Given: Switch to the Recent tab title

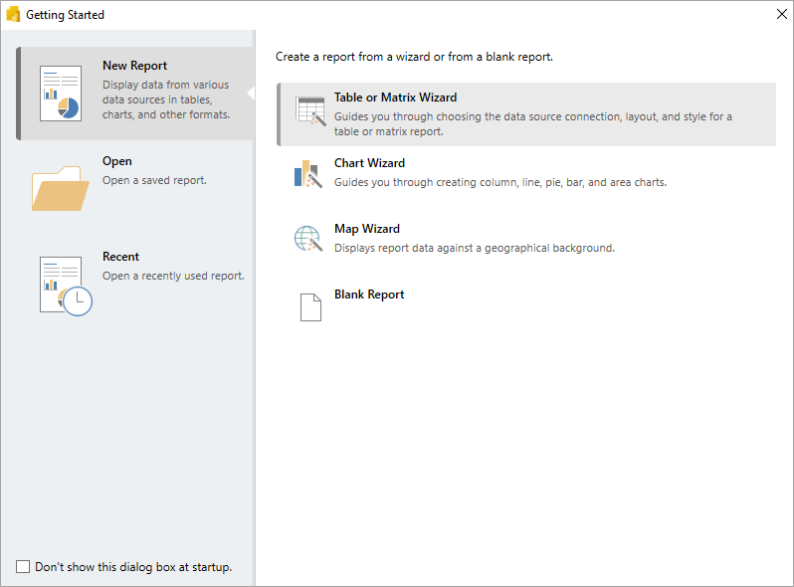Looking at the screenshot, I should click(x=120, y=257).
